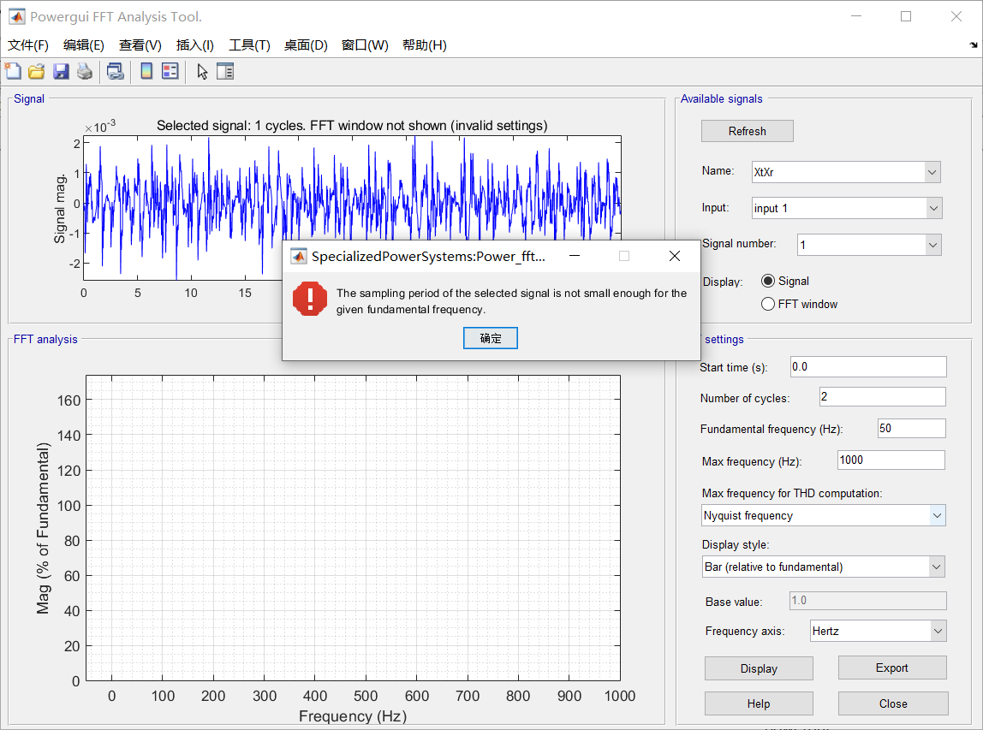983x730 pixels.
Task: Click the New Figure toolbar icon
Action: pos(13,71)
